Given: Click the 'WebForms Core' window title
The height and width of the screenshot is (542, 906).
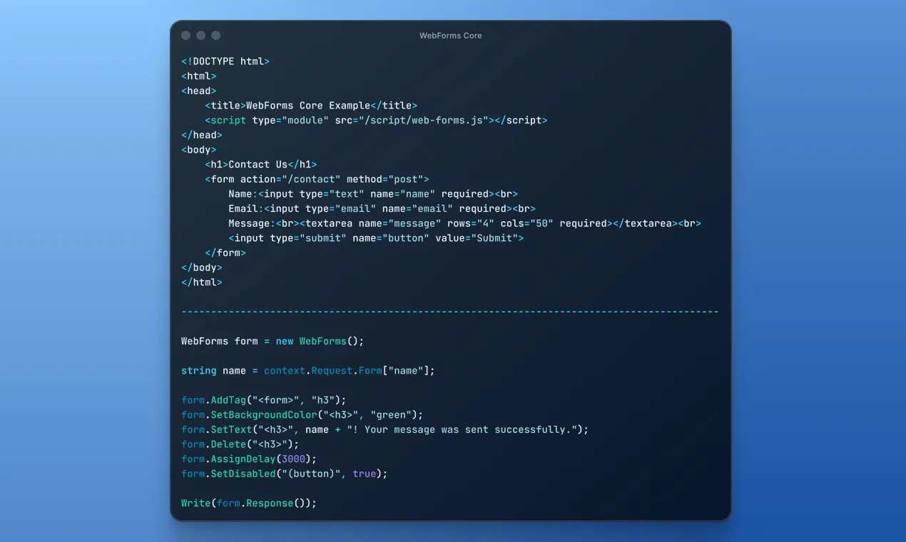Looking at the screenshot, I should 451,36.
